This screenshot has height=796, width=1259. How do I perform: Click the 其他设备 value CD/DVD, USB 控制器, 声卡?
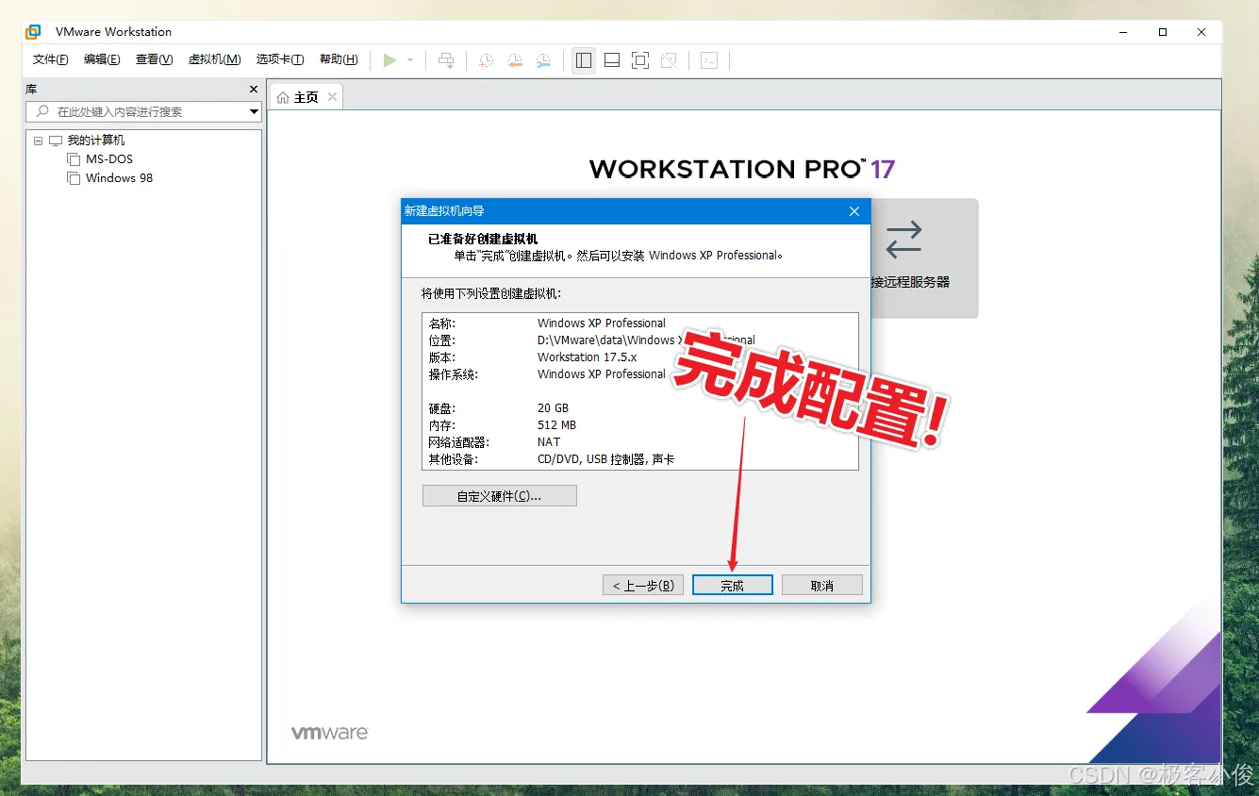tap(606, 459)
